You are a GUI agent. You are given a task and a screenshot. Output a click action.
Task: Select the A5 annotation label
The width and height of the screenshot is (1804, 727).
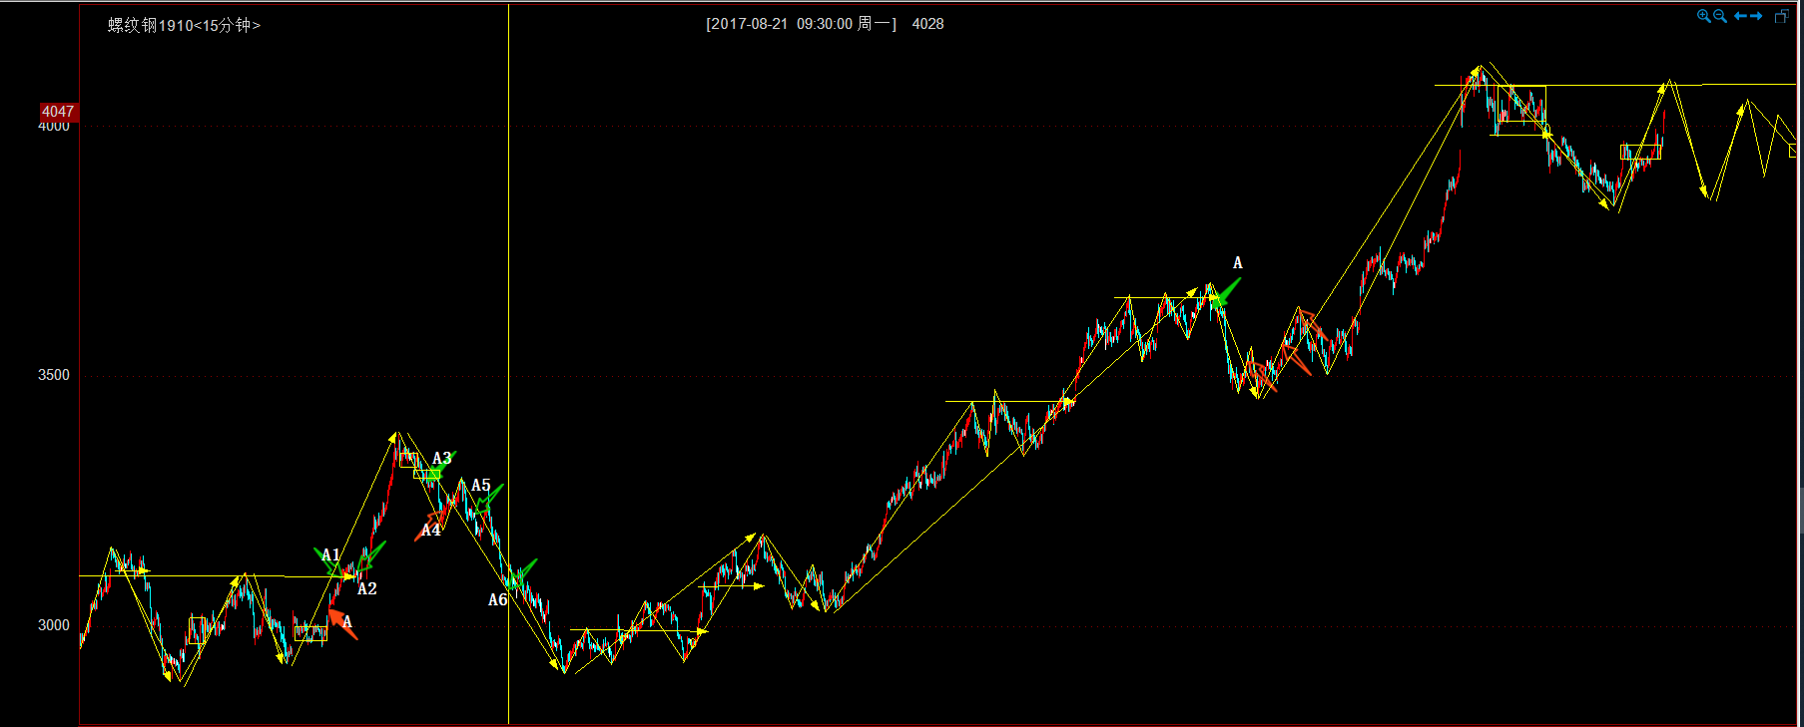coord(481,486)
